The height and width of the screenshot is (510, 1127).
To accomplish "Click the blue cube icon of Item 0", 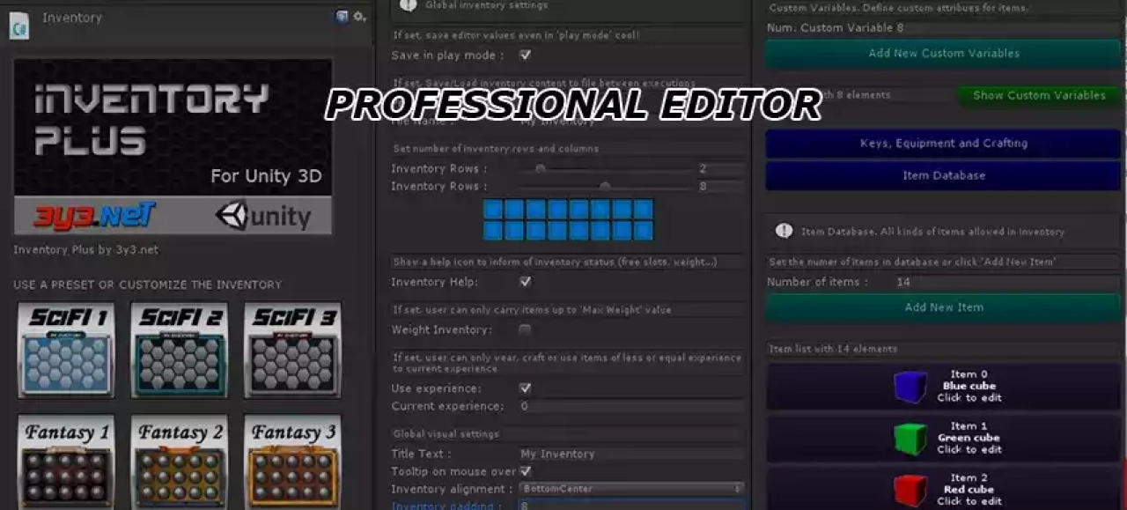I will coord(910,386).
